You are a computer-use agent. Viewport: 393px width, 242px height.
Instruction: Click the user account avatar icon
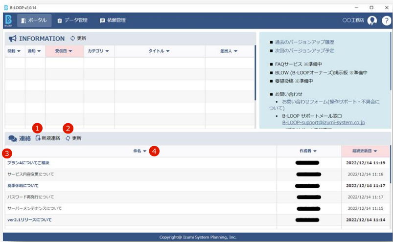click(x=372, y=21)
